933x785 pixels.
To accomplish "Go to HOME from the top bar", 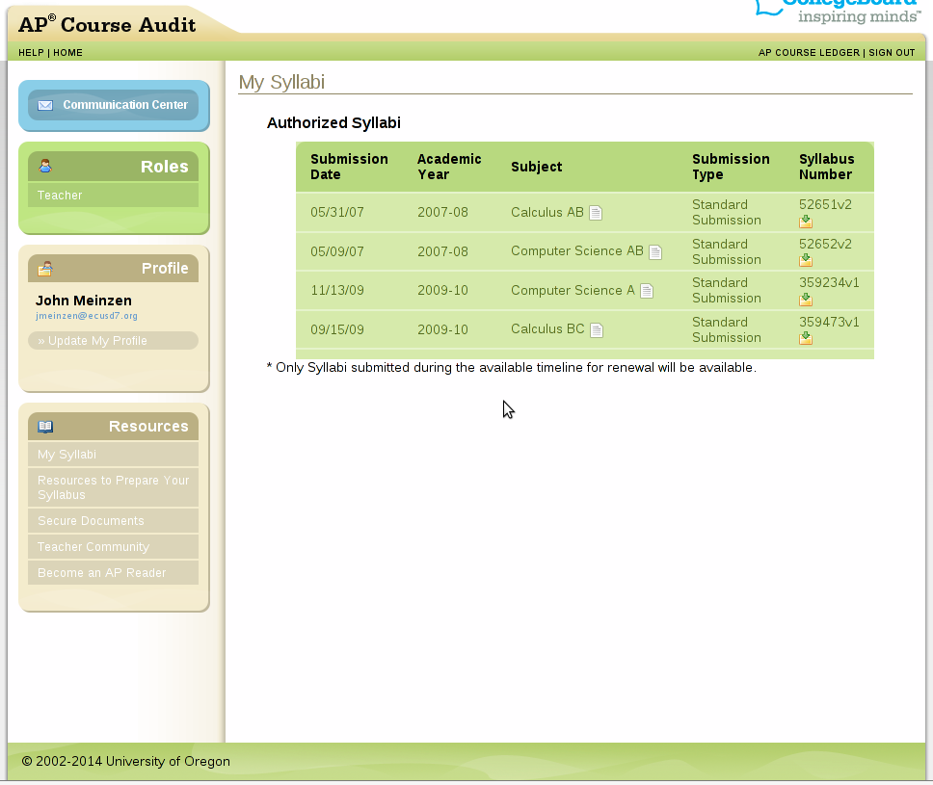I will (x=67, y=53).
